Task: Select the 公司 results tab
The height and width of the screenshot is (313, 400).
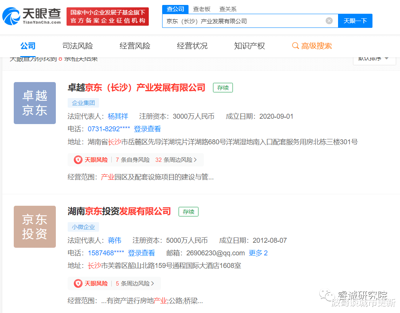Action: [28, 46]
